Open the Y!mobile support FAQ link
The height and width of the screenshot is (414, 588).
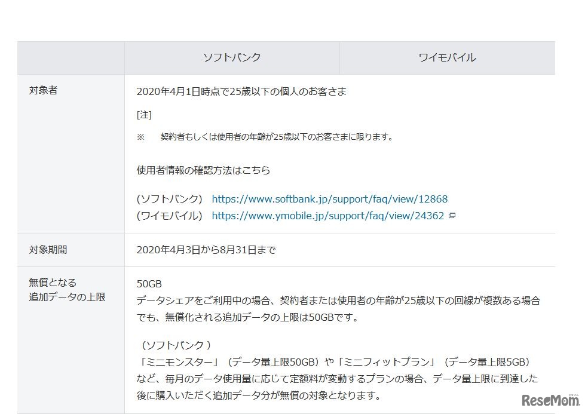click(327, 216)
